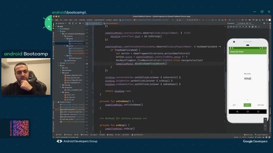This screenshot has height=153, width=273.
Task: Click the emulator power button icon
Action: (228, 27)
